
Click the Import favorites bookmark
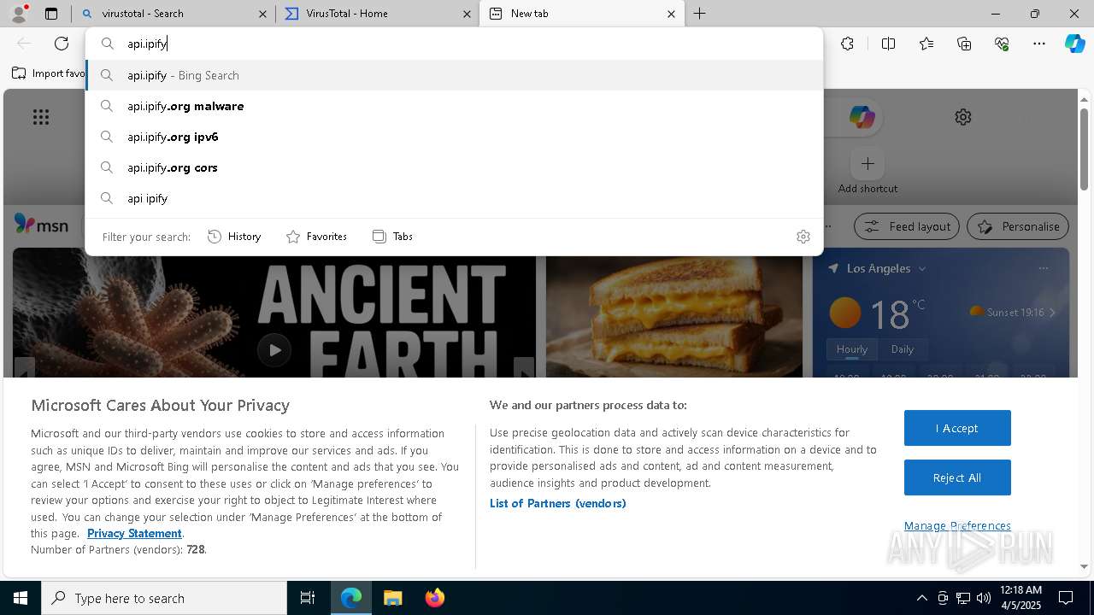point(49,73)
